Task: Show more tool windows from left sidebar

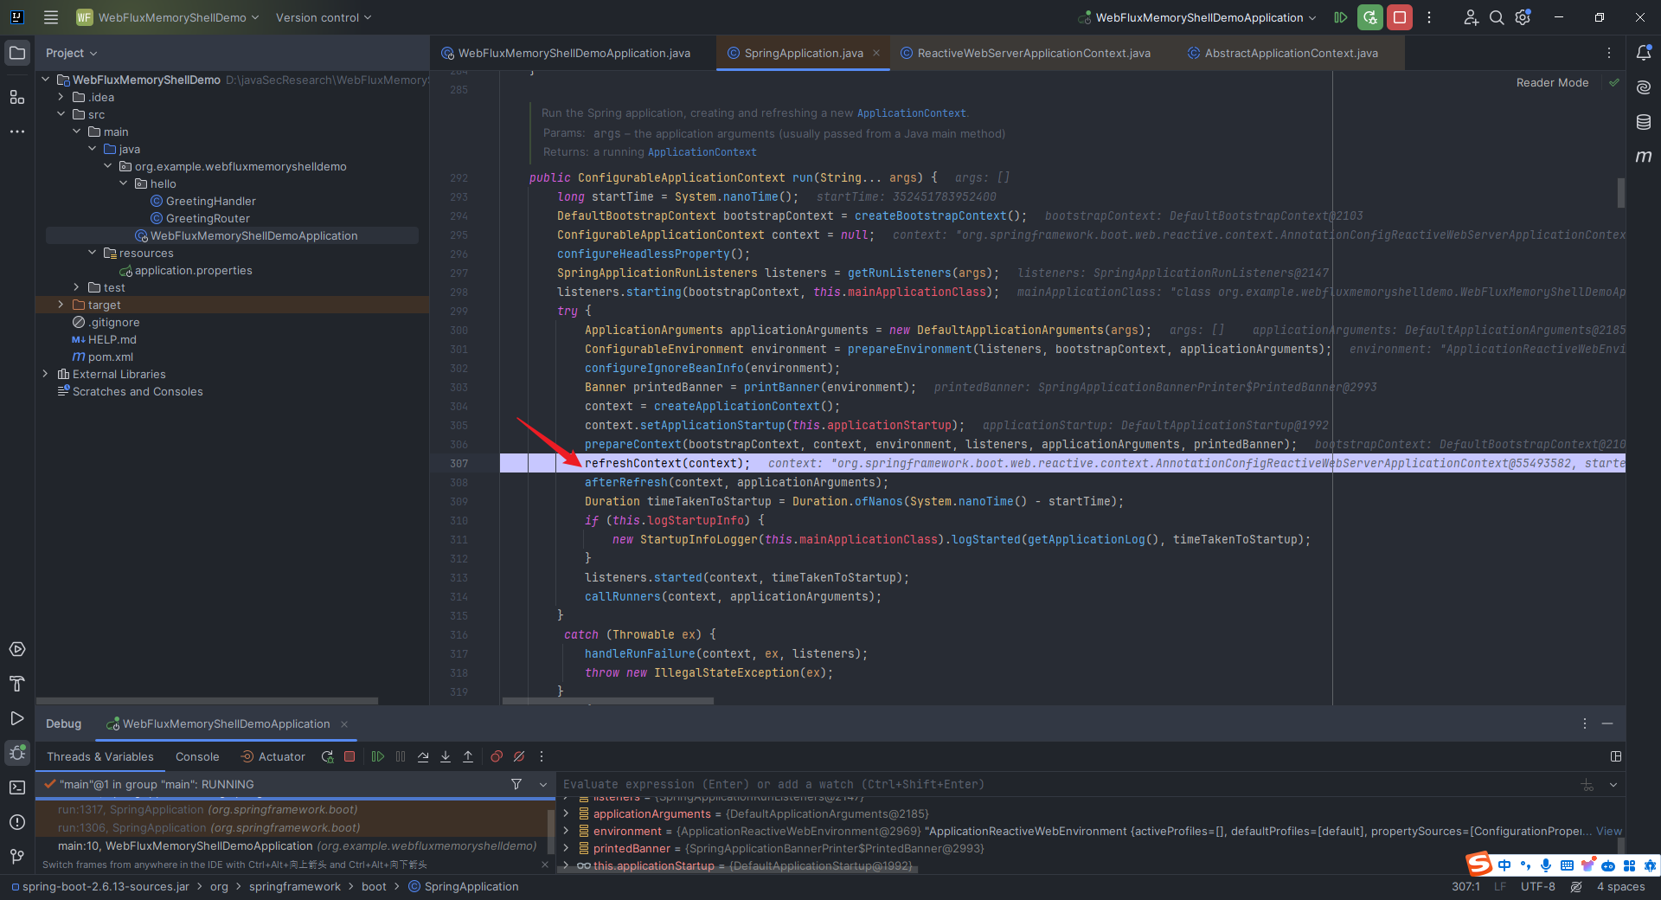Action: (x=17, y=132)
